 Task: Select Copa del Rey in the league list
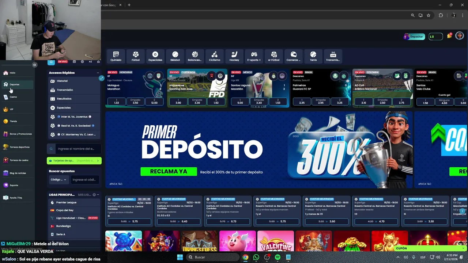pyautogui.click(x=74, y=210)
